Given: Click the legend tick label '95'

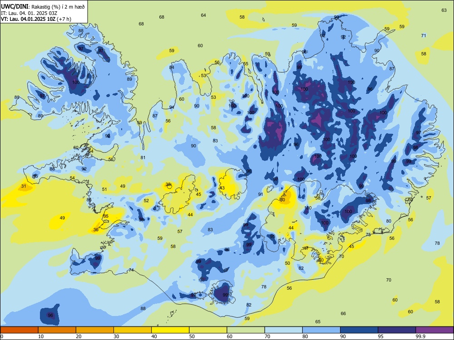Looking at the screenshot, I should (x=381, y=336).
